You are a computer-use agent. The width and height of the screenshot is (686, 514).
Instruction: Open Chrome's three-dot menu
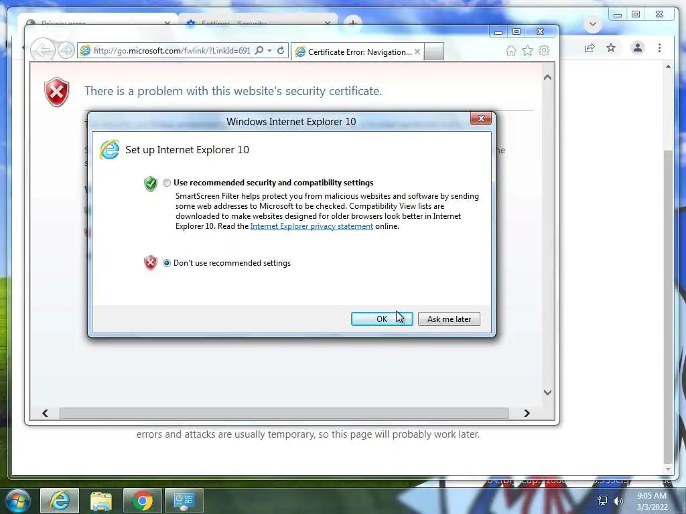click(x=659, y=48)
